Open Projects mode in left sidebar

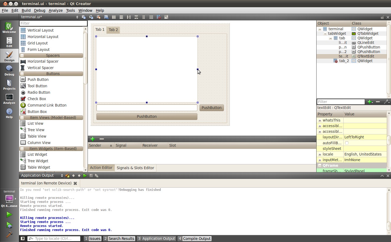9,84
